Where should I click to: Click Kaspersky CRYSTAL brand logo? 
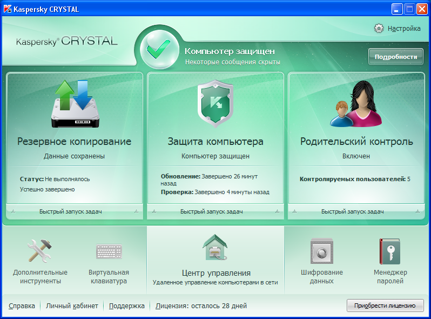click(67, 41)
